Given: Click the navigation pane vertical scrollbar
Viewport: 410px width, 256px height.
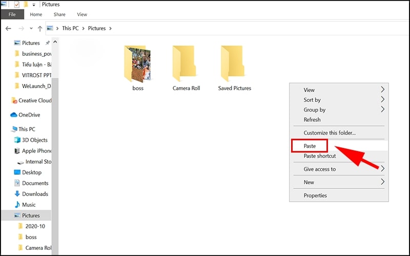Looking at the screenshot, I should (55, 165).
